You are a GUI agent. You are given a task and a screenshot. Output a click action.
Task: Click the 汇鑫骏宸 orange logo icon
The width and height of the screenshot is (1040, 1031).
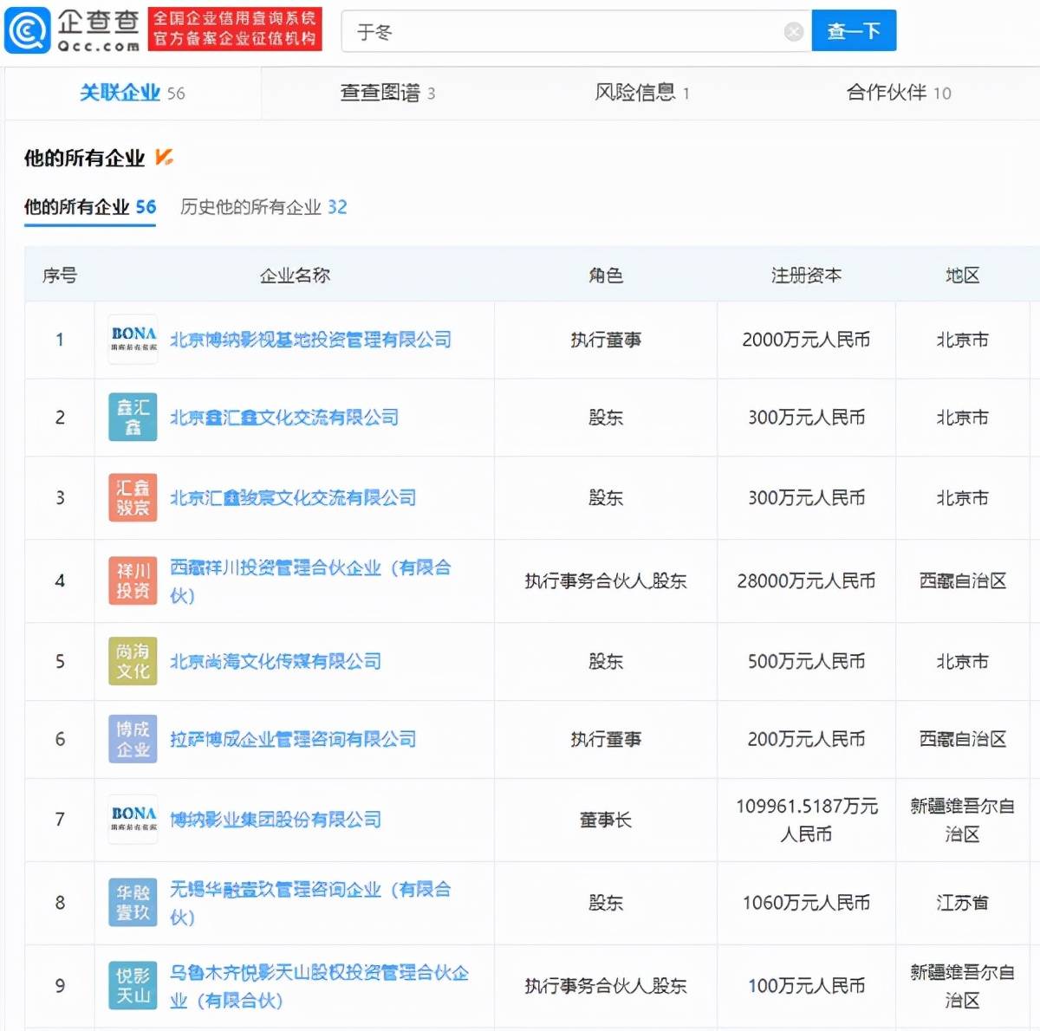[x=132, y=498]
